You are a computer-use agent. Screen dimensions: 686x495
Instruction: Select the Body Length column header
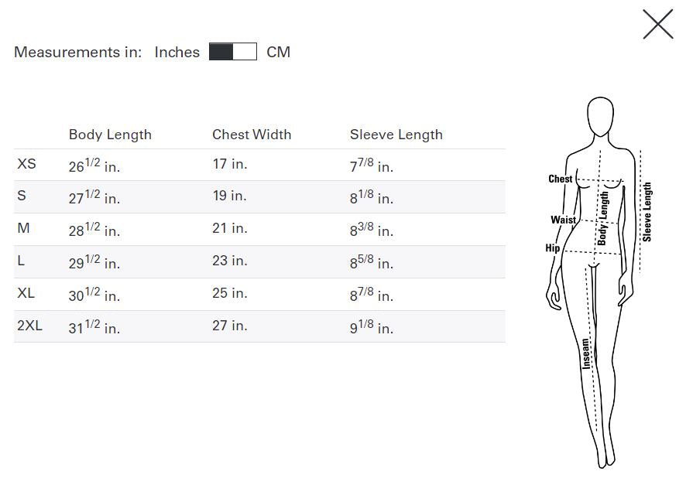tap(109, 135)
